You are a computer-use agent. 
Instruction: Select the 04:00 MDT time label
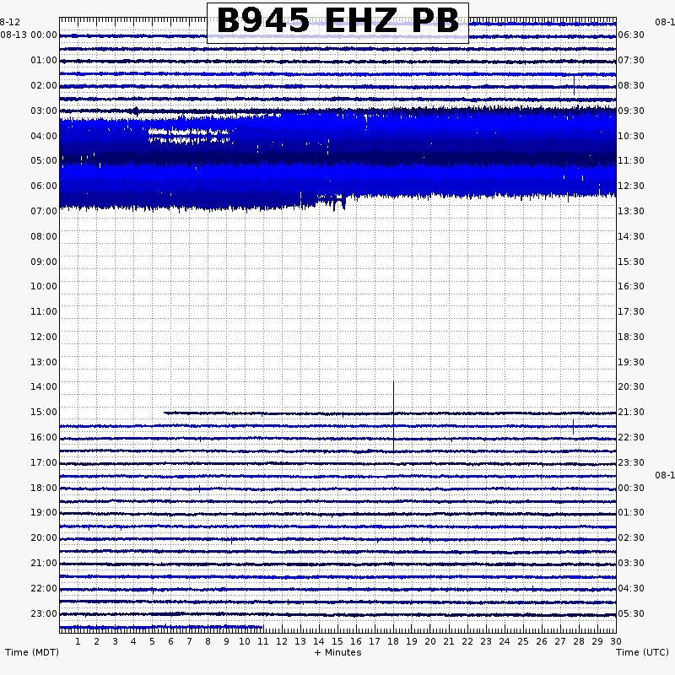[44, 136]
